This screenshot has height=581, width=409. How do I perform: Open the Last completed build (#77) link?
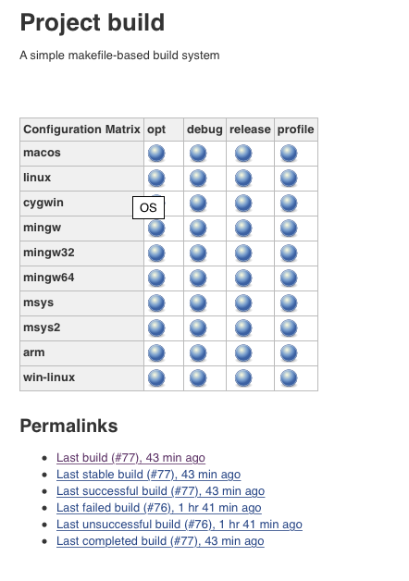[x=160, y=541]
